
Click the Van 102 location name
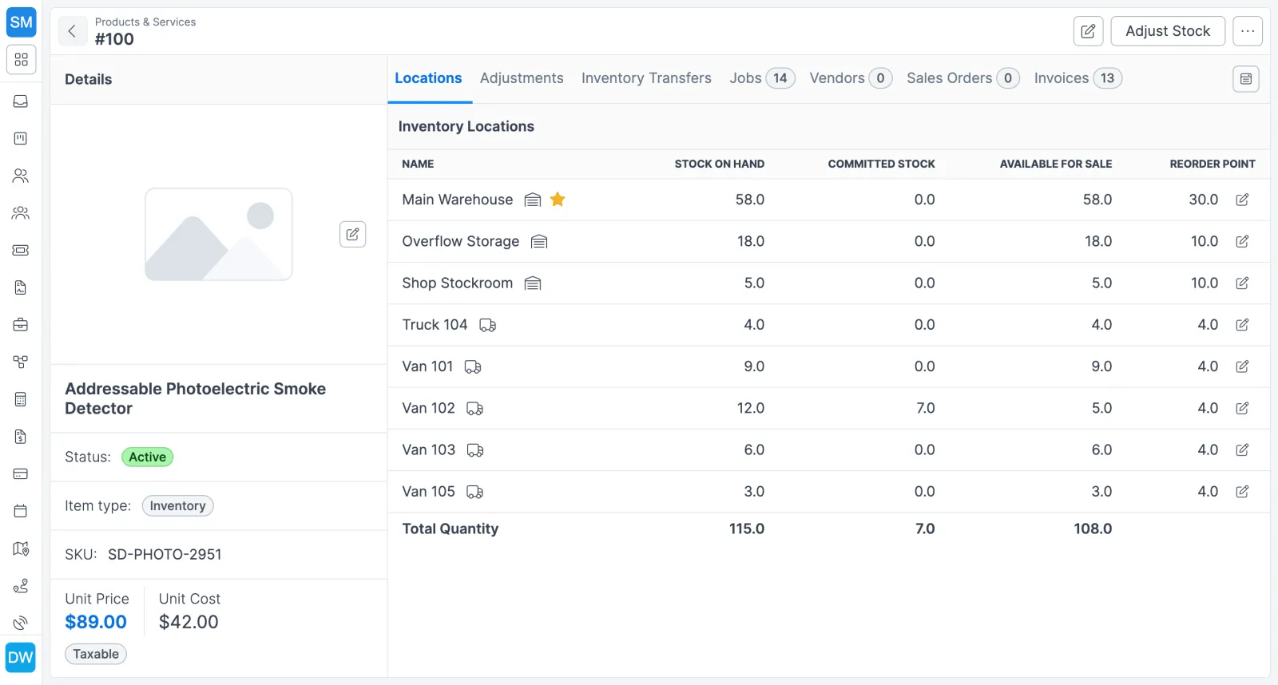[x=428, y=408]
